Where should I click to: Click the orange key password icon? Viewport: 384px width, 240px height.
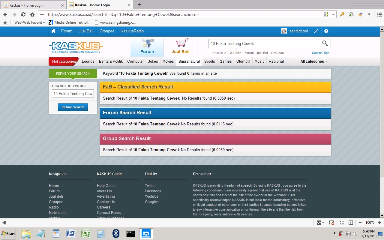click(x=342, y=14)
